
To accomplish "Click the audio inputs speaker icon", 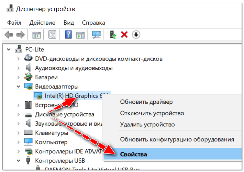I will click(28, 68).
